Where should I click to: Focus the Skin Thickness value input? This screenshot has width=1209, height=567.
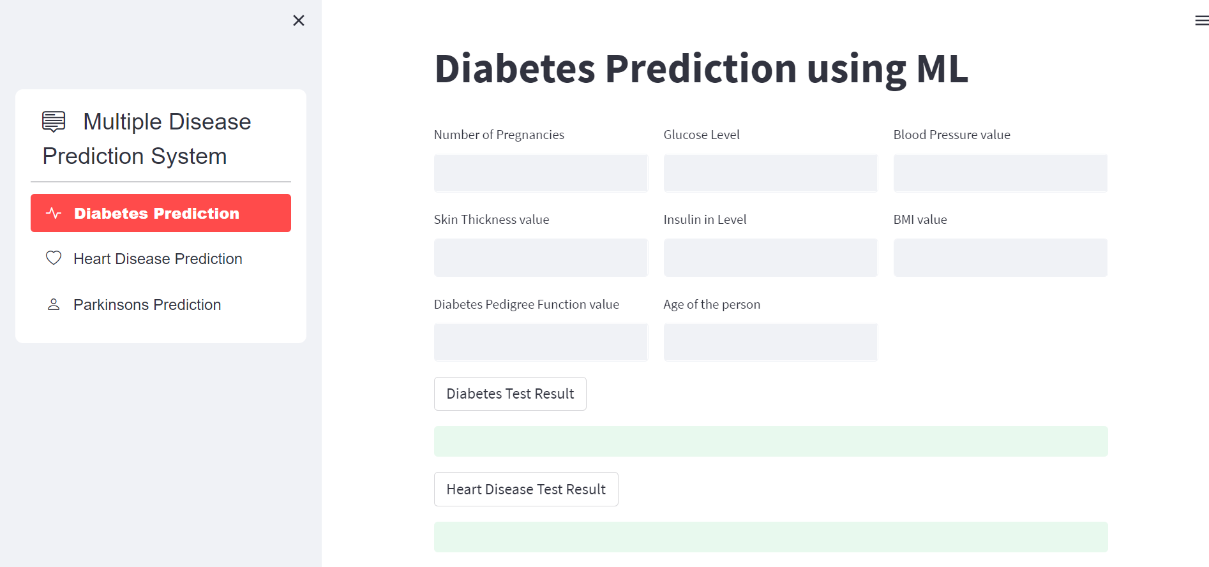point(541,257)
